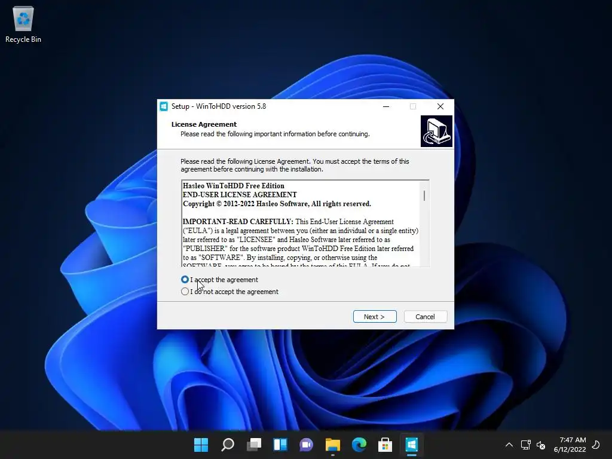
Task: Click the IMPORTANT-READ CAREFULLY text
Action: tap(238, 222)
